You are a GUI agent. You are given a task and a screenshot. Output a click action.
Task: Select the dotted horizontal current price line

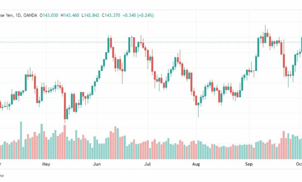[x=151, y=42]
